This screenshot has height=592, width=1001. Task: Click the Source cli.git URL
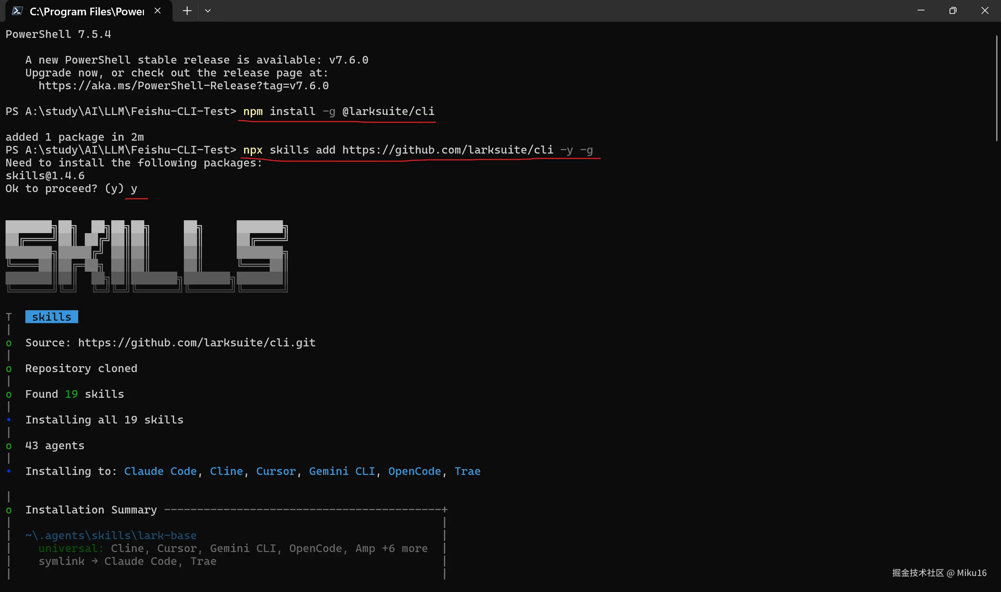pos(196,343)
